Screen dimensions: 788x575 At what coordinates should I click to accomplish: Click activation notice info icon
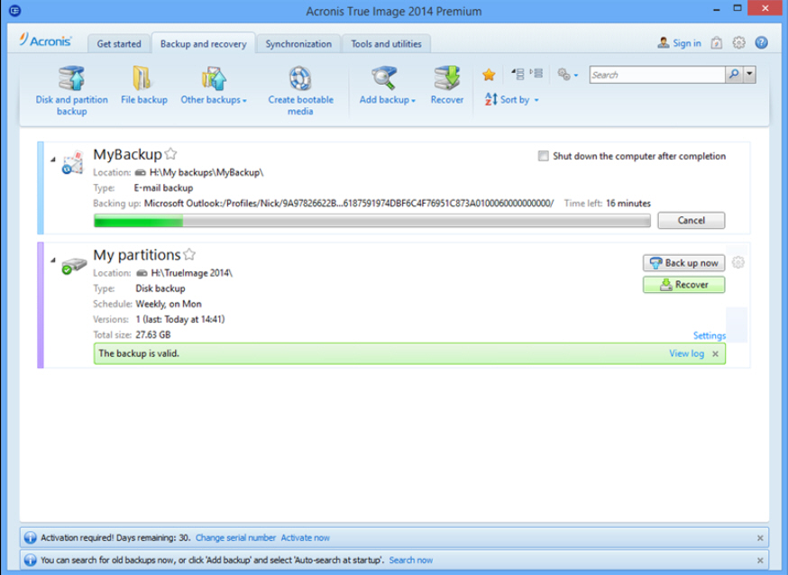[x=30, y=537]
